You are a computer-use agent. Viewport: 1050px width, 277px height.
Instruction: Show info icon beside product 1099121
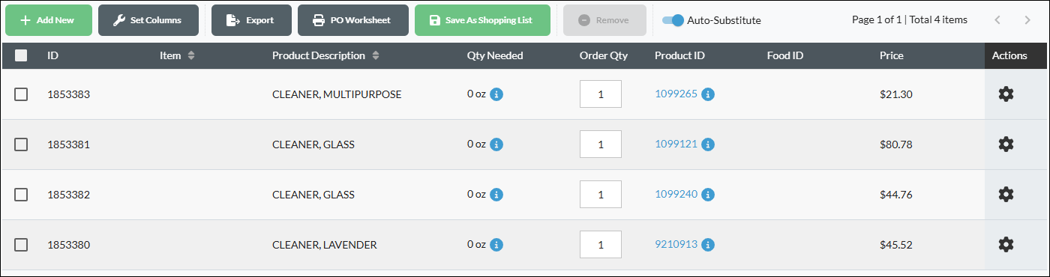(708, 144)
